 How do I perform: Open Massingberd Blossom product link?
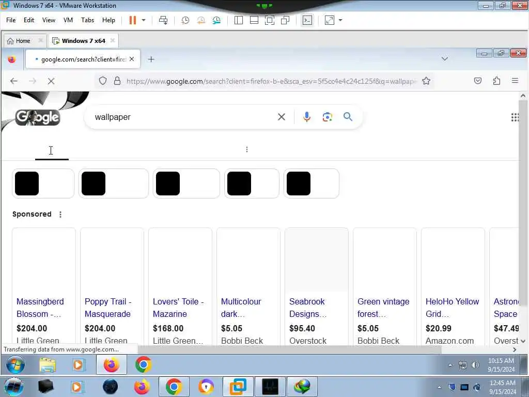coord(40,308)
